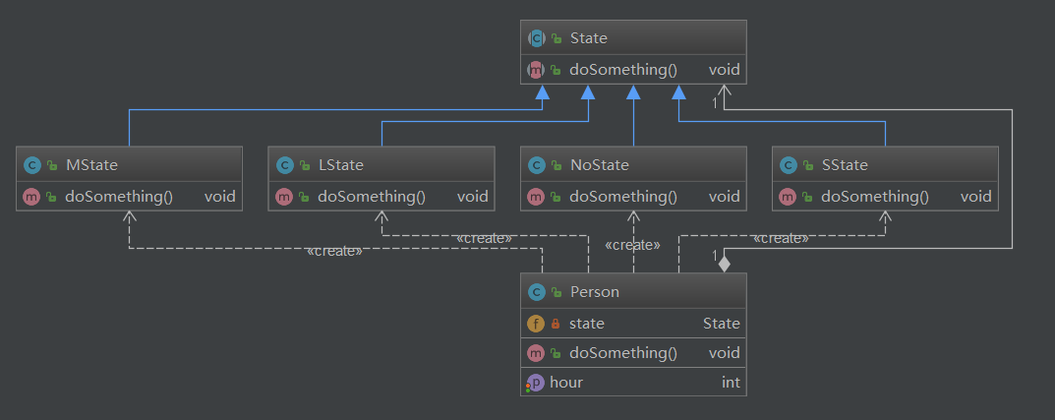Screen dimensions: 1055x420
Task: Click the aggregation diamond above Person
Action: [725, 264]
